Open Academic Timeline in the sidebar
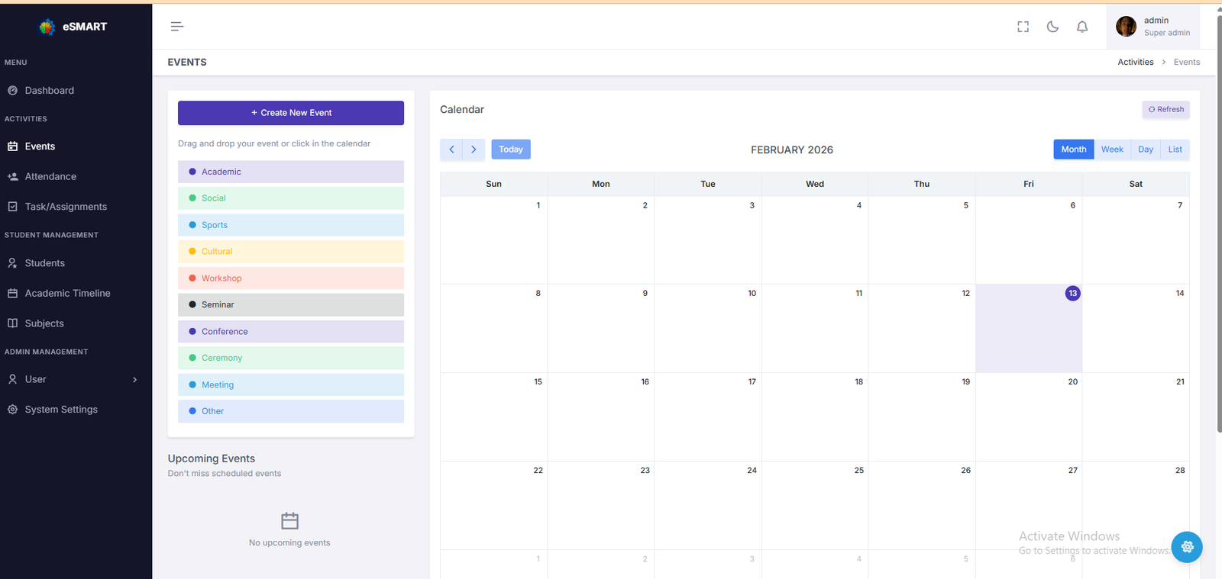 click(x=67, y=294)
